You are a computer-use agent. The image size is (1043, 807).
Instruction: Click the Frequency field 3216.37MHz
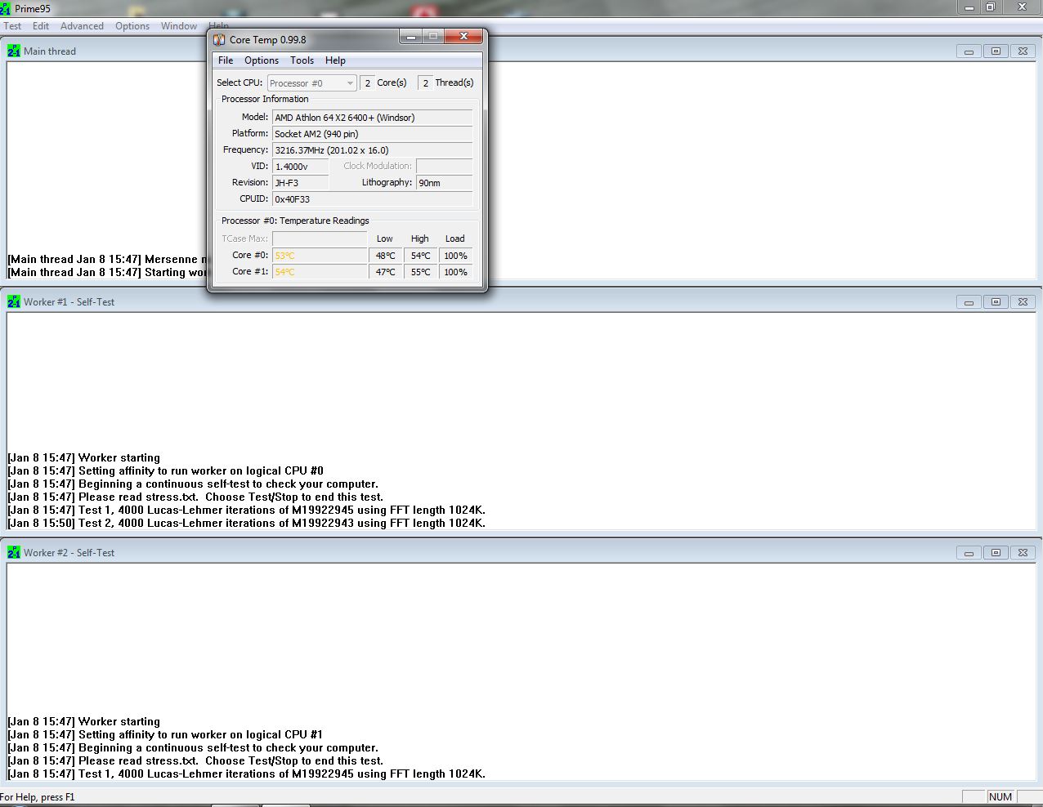pyautogui.click(x=372, y=150)
